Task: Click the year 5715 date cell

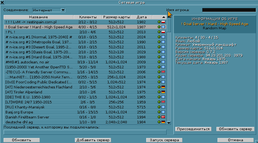Action: coord(141,107)
